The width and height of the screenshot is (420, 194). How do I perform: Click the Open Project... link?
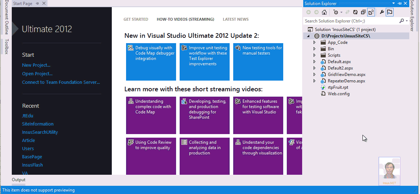37,73
